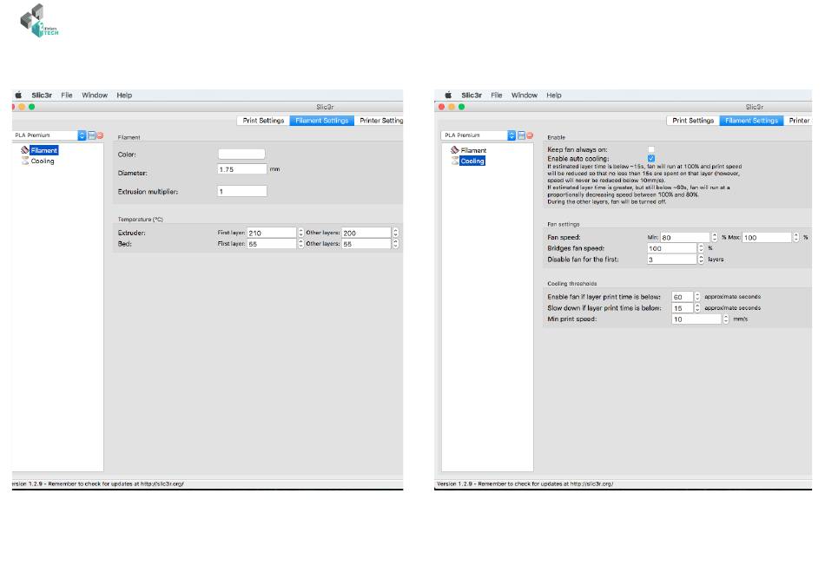Open the Help menu in the right window
The image size is (825, 579).
pos(554,95)
